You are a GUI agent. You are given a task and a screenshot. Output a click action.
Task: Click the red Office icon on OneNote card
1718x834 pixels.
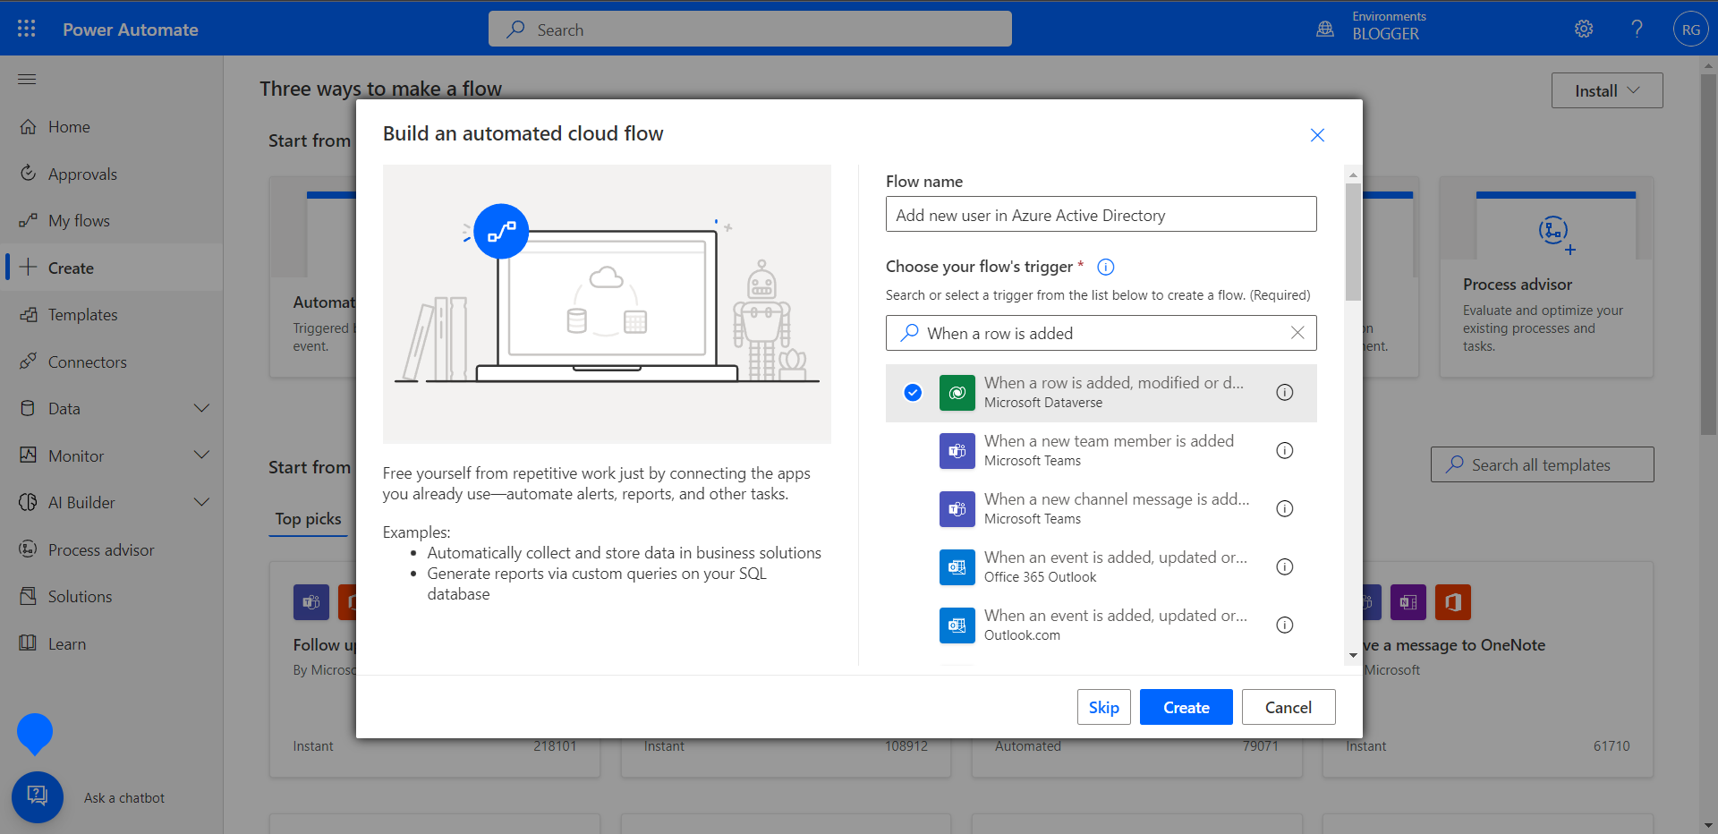pos(1453,602)
